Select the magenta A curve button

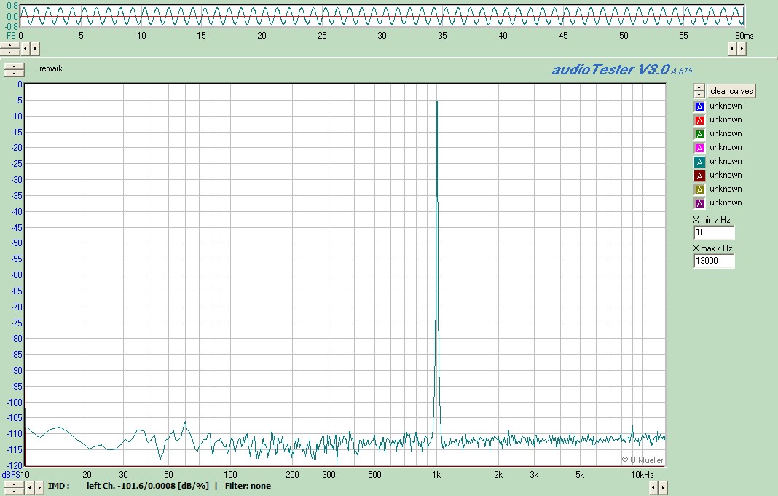[699, 148]
